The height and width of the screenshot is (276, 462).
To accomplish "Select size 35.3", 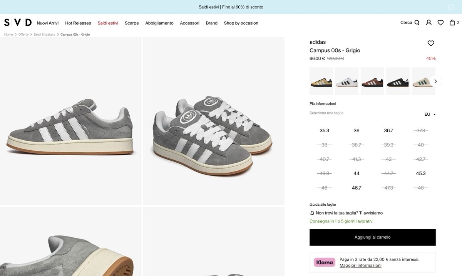I will (325, 131).
